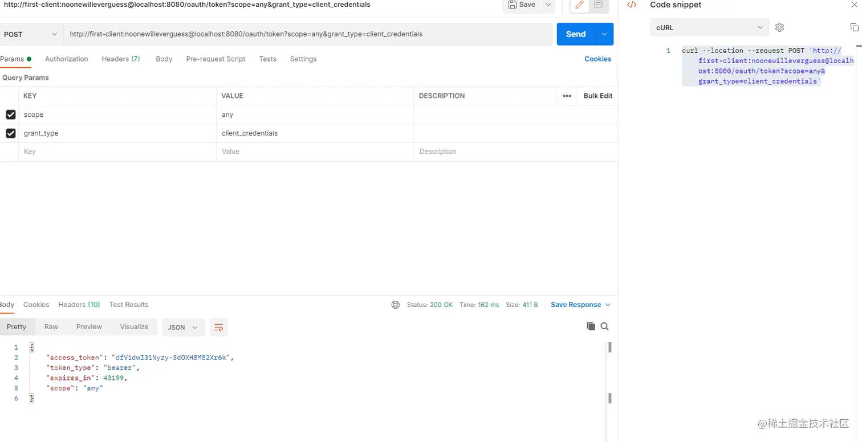The width and height of the screenshot is (862, 442).
Task: Click the empty Key input field
Action: pos(117,152)
